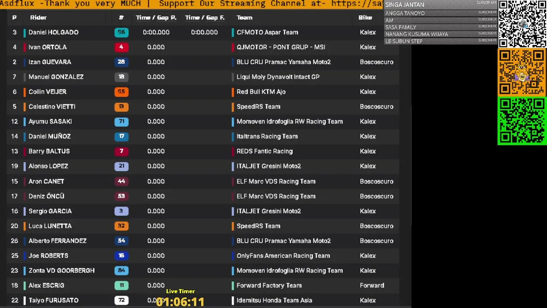Click the REDS Fantic Racing team cell
Viewport: 547px width, 308px height.
point(265,151)
